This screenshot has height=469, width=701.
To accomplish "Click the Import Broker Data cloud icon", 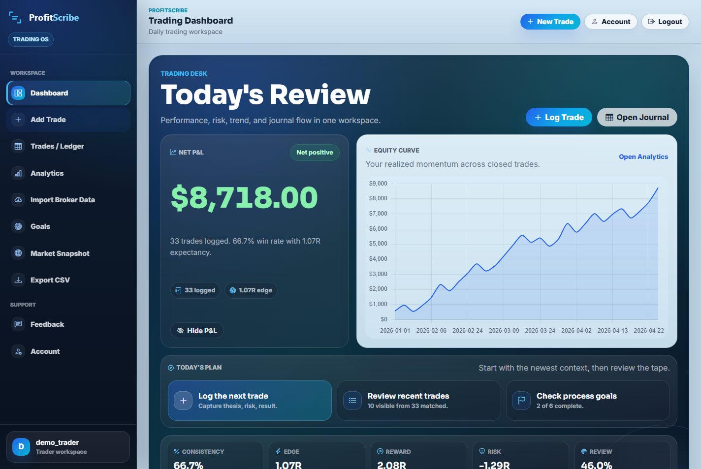I will (x=18, y=200).
